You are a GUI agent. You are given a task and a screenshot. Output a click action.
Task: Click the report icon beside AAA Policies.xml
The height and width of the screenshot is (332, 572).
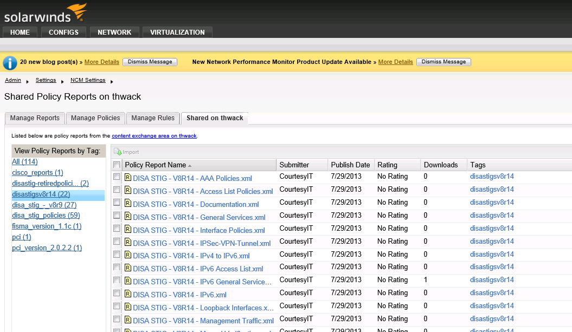(x=128, y=178)
